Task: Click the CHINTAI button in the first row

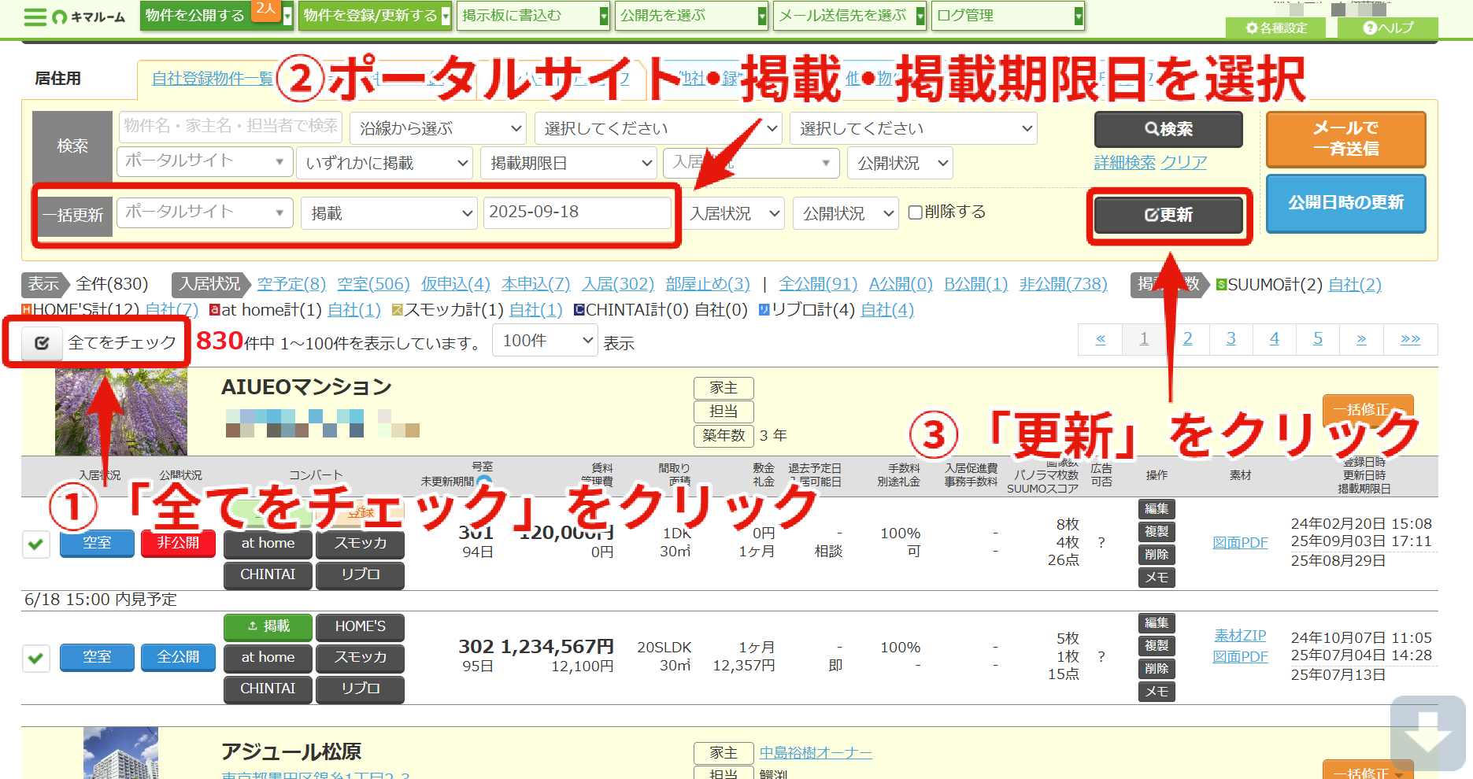Action: [x=268, y=575]
